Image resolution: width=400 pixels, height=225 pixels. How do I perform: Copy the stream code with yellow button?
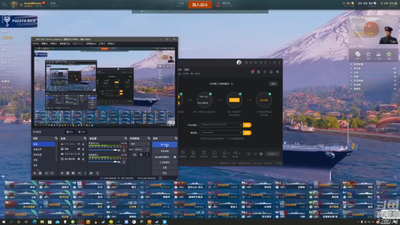(x=247, y=133)
